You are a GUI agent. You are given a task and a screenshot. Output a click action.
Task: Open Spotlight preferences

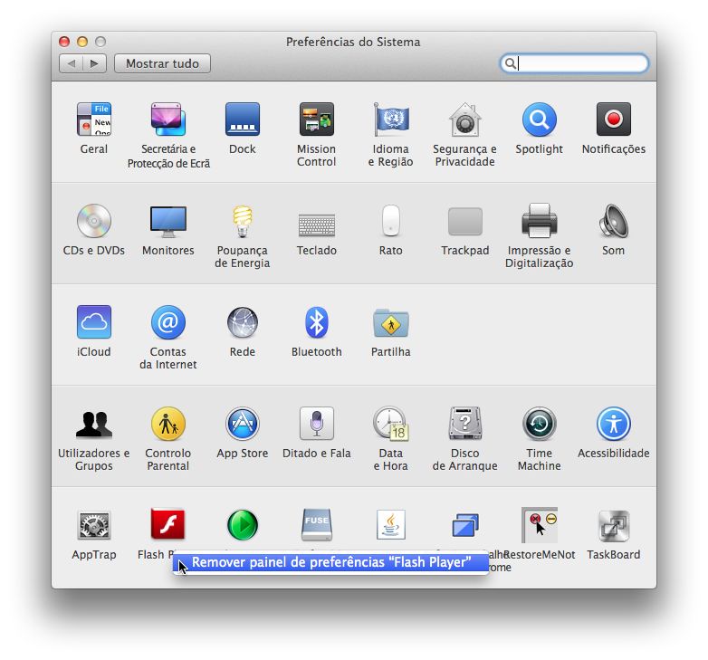pos(539,120)
